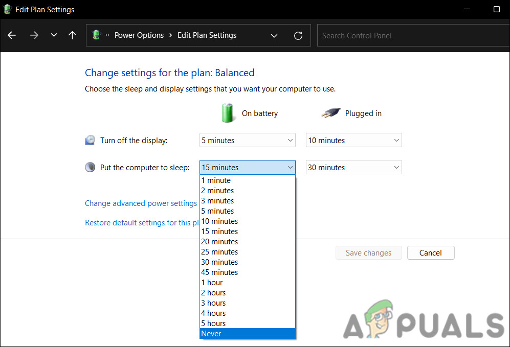
Task: Choose 20 minutes in sleep list
Action: click(247, 242)
